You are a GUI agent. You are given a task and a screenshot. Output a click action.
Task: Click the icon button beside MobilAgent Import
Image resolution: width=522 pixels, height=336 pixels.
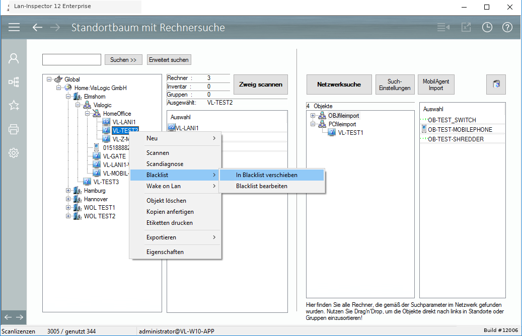click(496, 85)
